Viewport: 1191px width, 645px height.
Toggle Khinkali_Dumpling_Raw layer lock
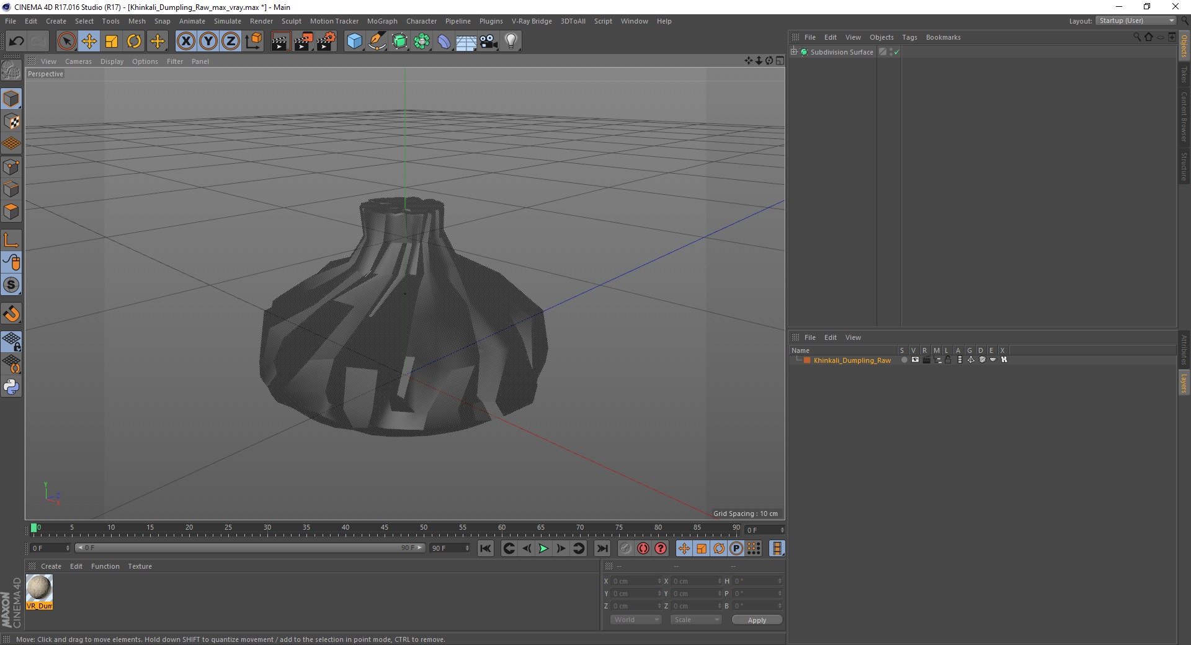(x=948, y=360)
